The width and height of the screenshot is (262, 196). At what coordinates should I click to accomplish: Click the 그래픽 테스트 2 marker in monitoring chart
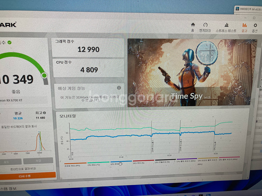click(180, 145)
